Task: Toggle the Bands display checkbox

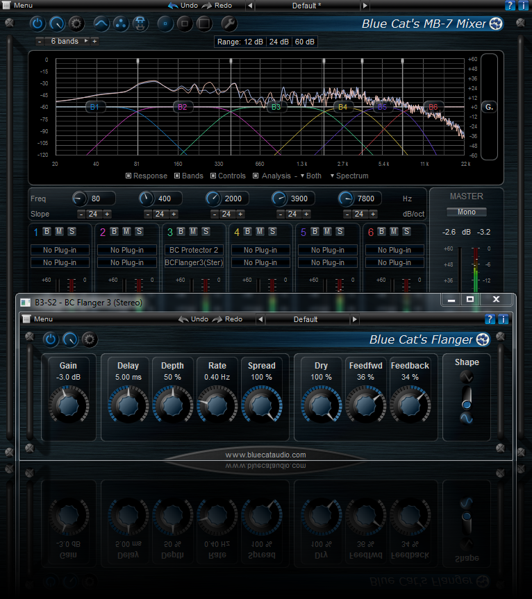Action: 177,176
